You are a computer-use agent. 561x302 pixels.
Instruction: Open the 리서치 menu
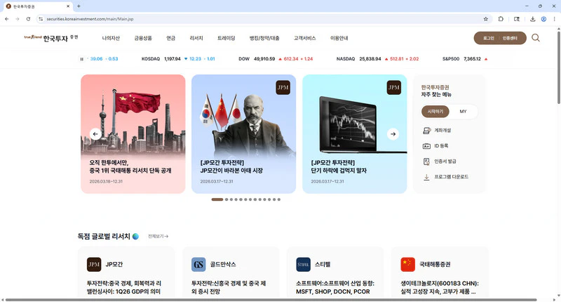[196, 38]
